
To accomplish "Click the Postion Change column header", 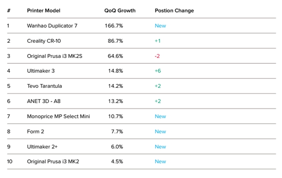I will [x=174, y=11].
